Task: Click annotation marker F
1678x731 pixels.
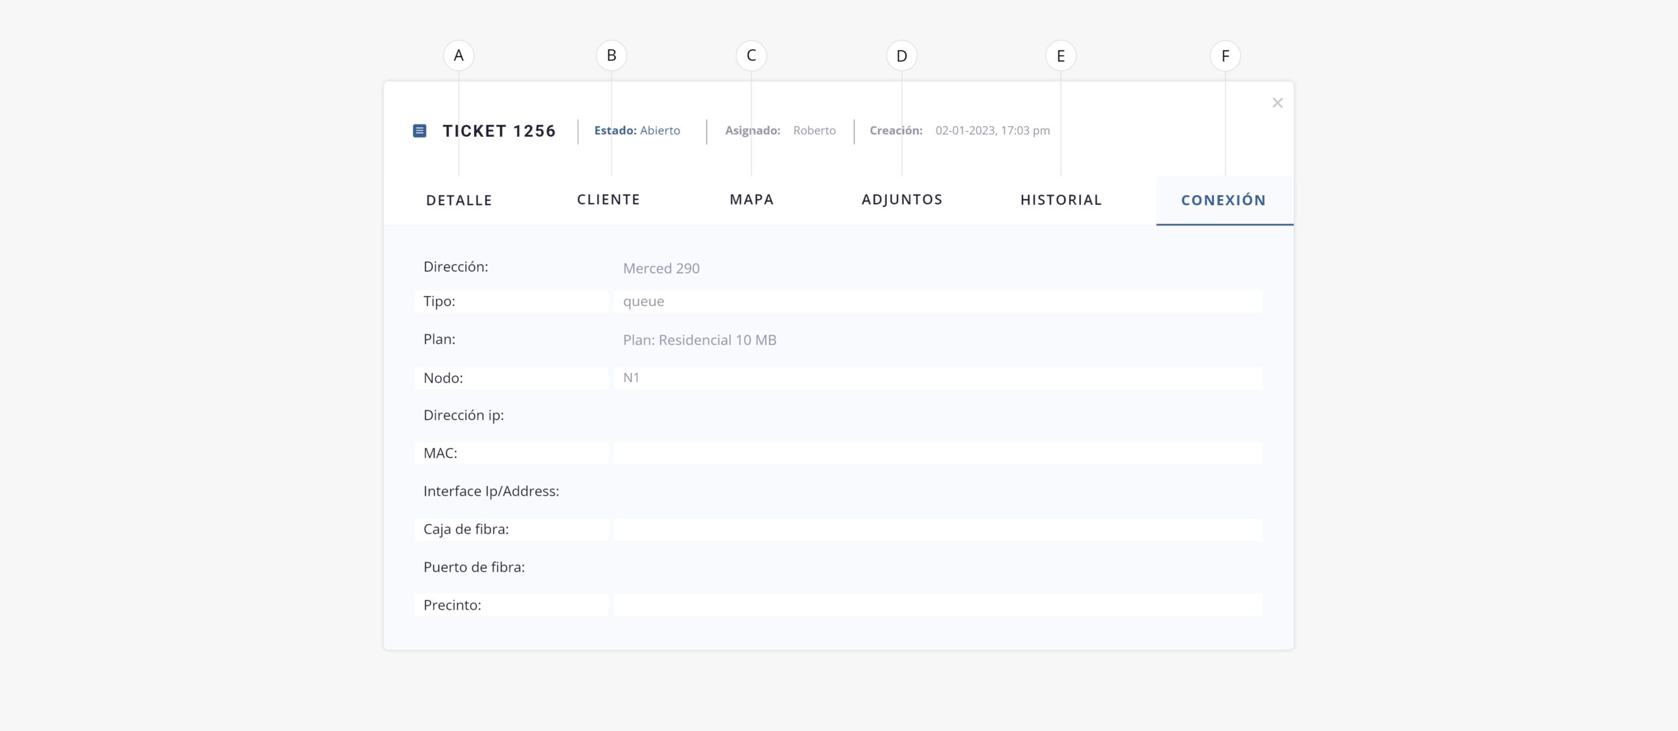Action: [1224, 56]
